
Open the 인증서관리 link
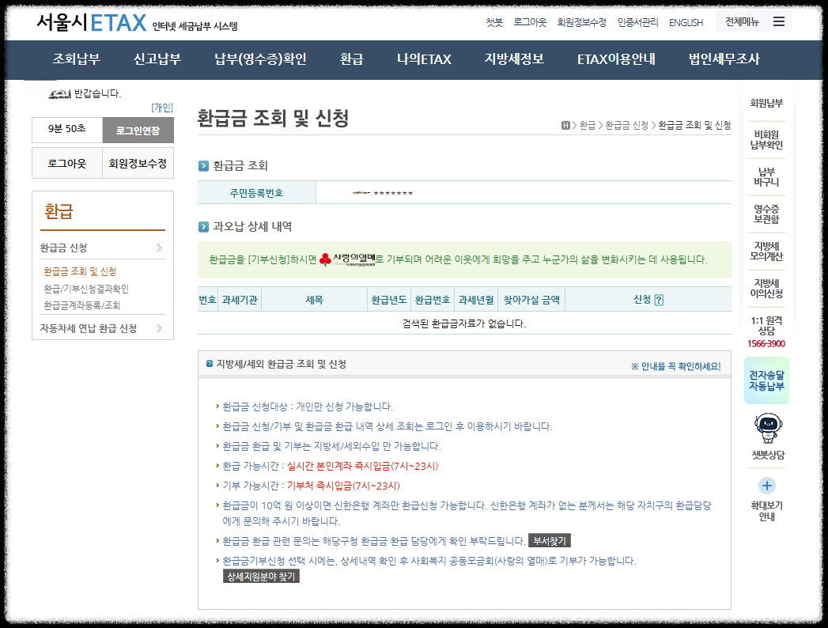click(638, 22)
